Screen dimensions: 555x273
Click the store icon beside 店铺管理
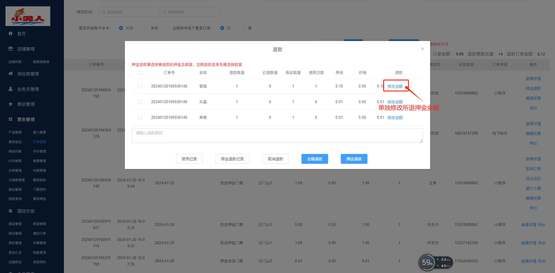click(x=11, y=49)
